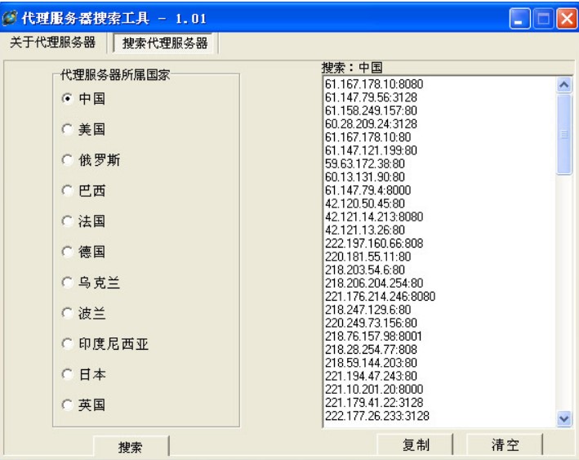Click the 清空 button
579x460 pixels.
[x=505, y=444]
